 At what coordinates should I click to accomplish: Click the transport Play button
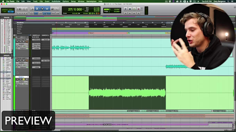tap(134, 9)
